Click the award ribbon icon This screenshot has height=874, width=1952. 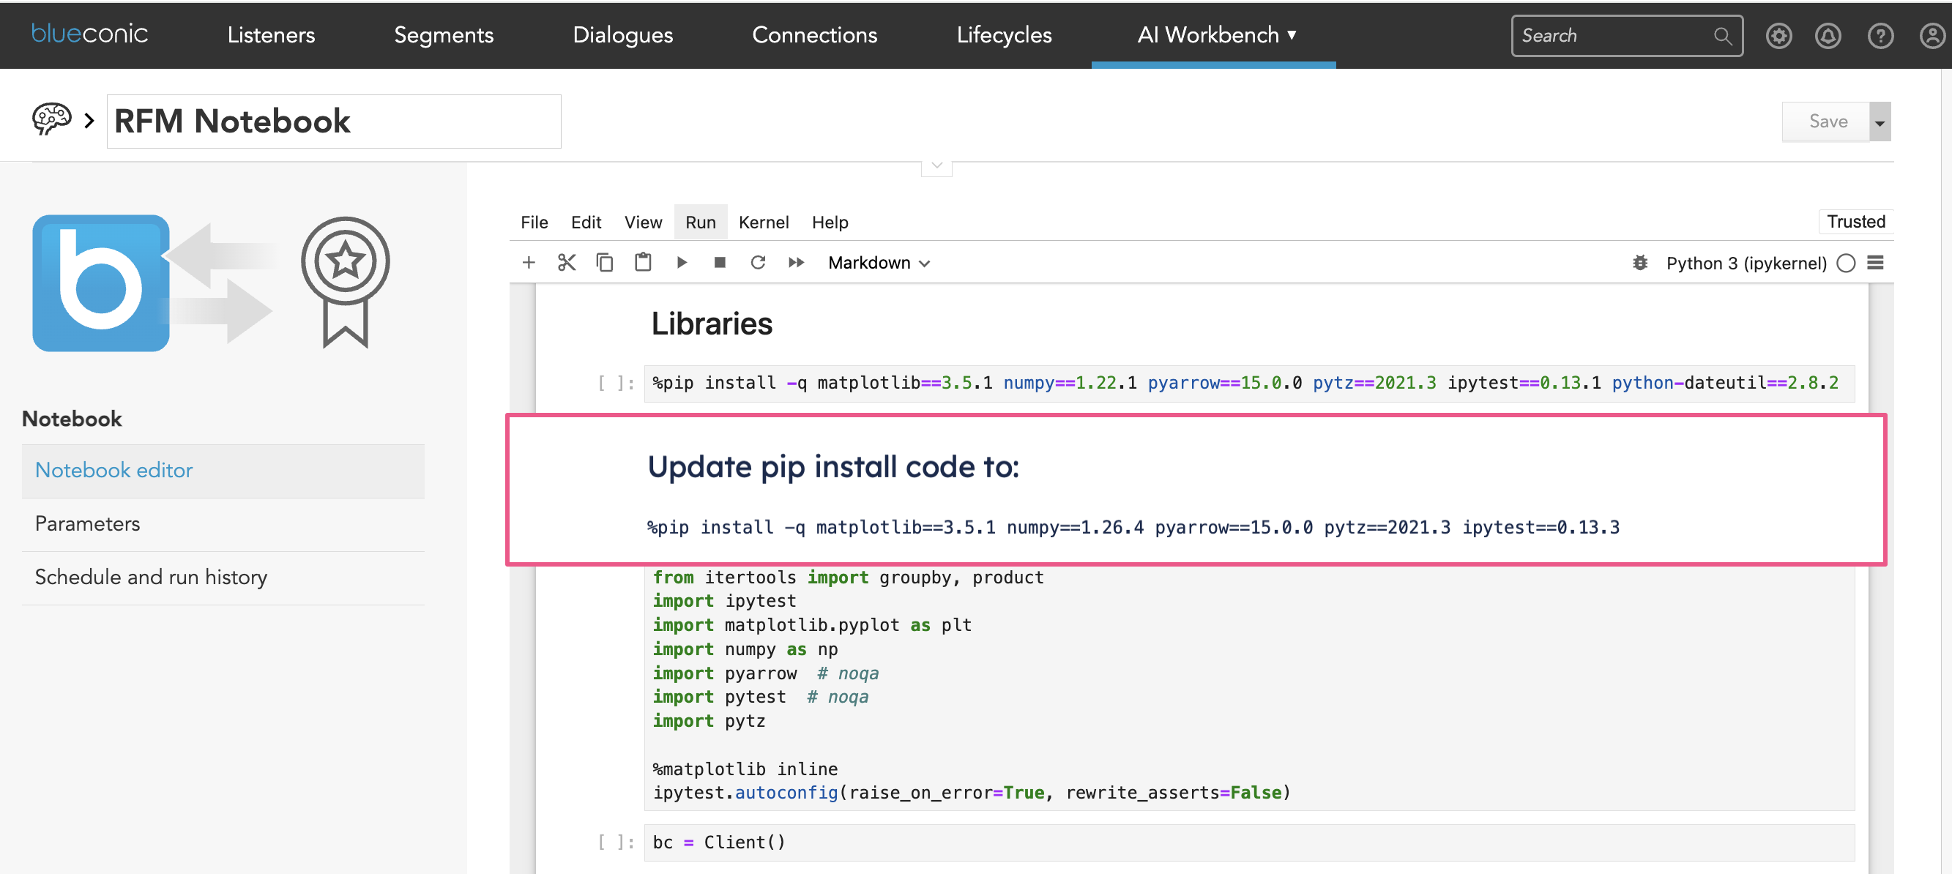(345, 282)
